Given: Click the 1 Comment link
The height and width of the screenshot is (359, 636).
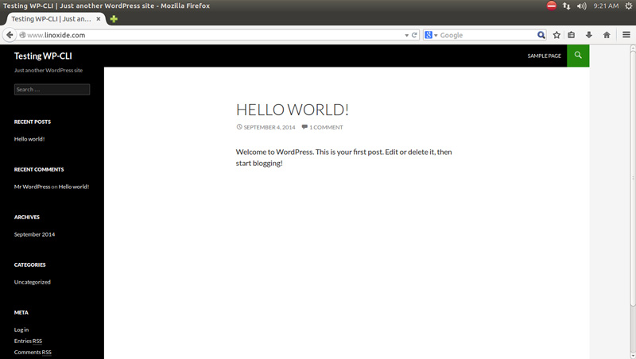Looking at the screenshot, I should [x=325, y=127].
